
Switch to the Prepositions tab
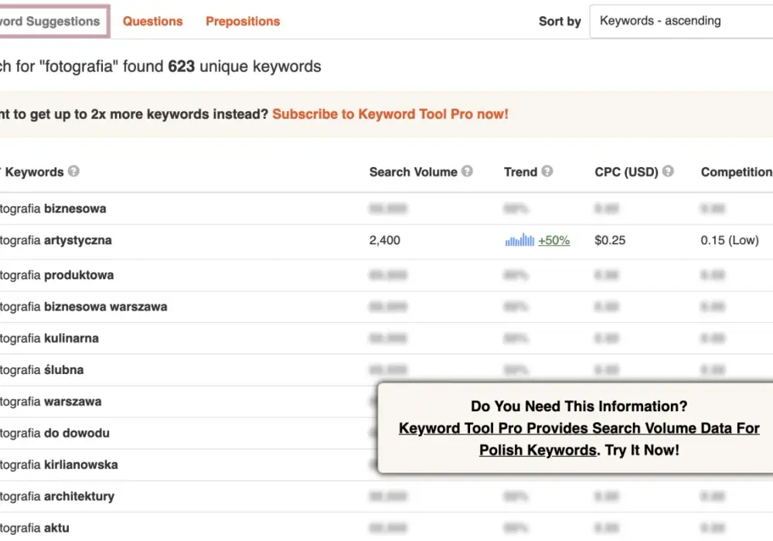243,21
